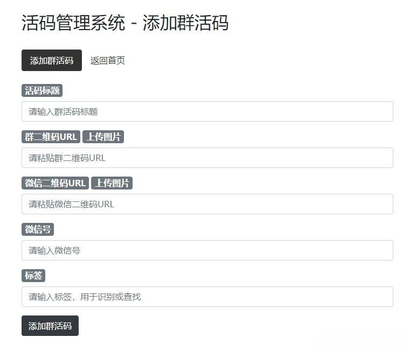This screenshot has width=409, height=351.
Task: Click the text box beneath the 标签 badge
Action: (207, 297)
